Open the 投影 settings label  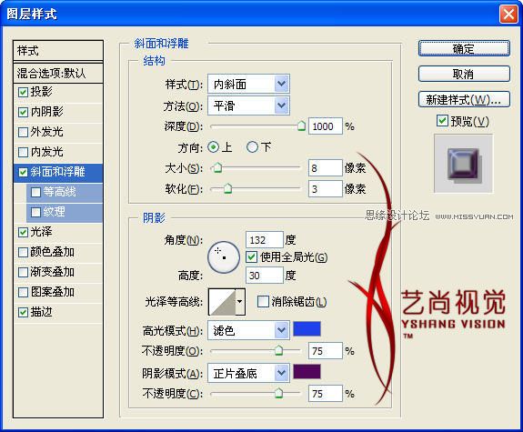[x=41, y=92]
